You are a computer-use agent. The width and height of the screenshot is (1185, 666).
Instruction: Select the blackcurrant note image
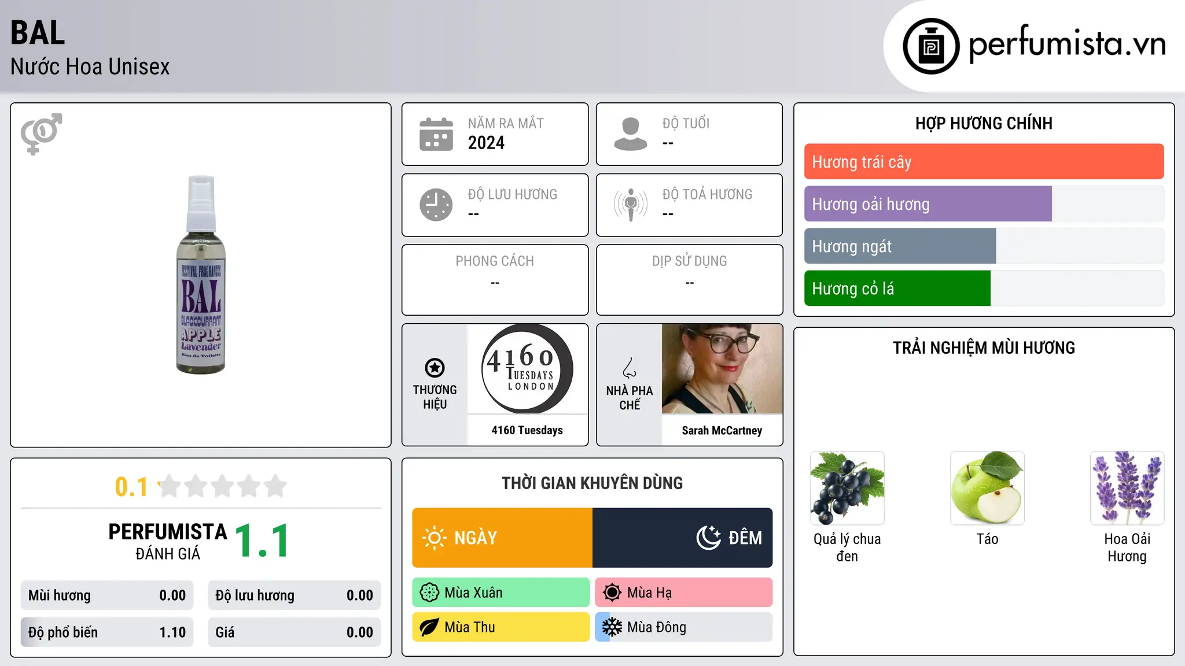(x=847, y=488)
